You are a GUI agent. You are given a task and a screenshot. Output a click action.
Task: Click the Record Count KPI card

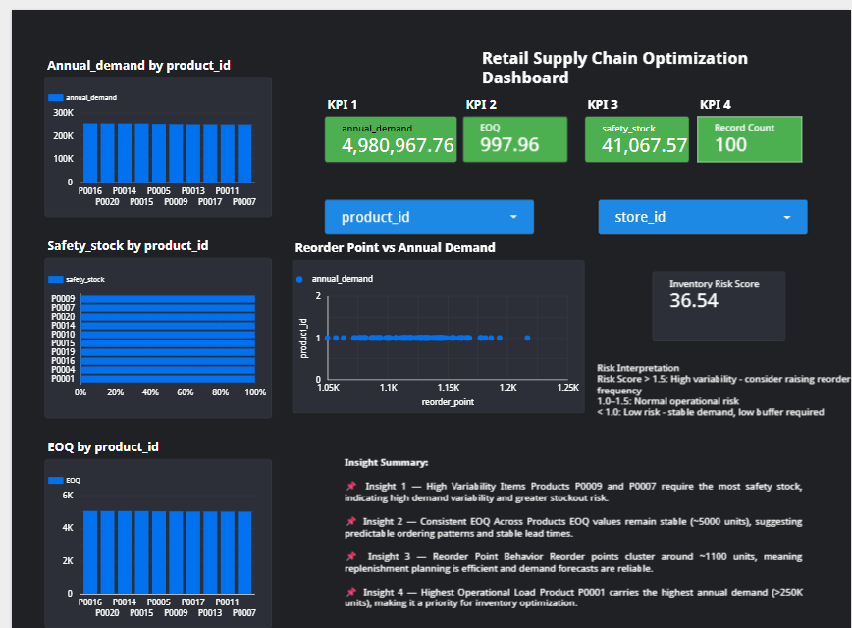click(x=749, y=138)
